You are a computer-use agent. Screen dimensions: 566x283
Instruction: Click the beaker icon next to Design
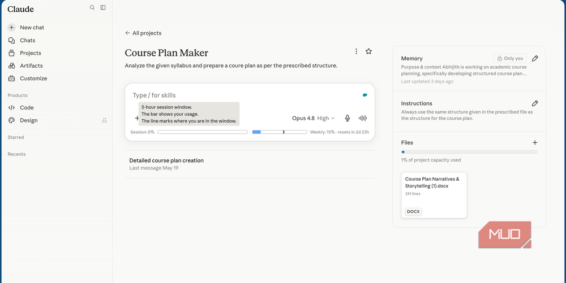click(x=104, y=120)
